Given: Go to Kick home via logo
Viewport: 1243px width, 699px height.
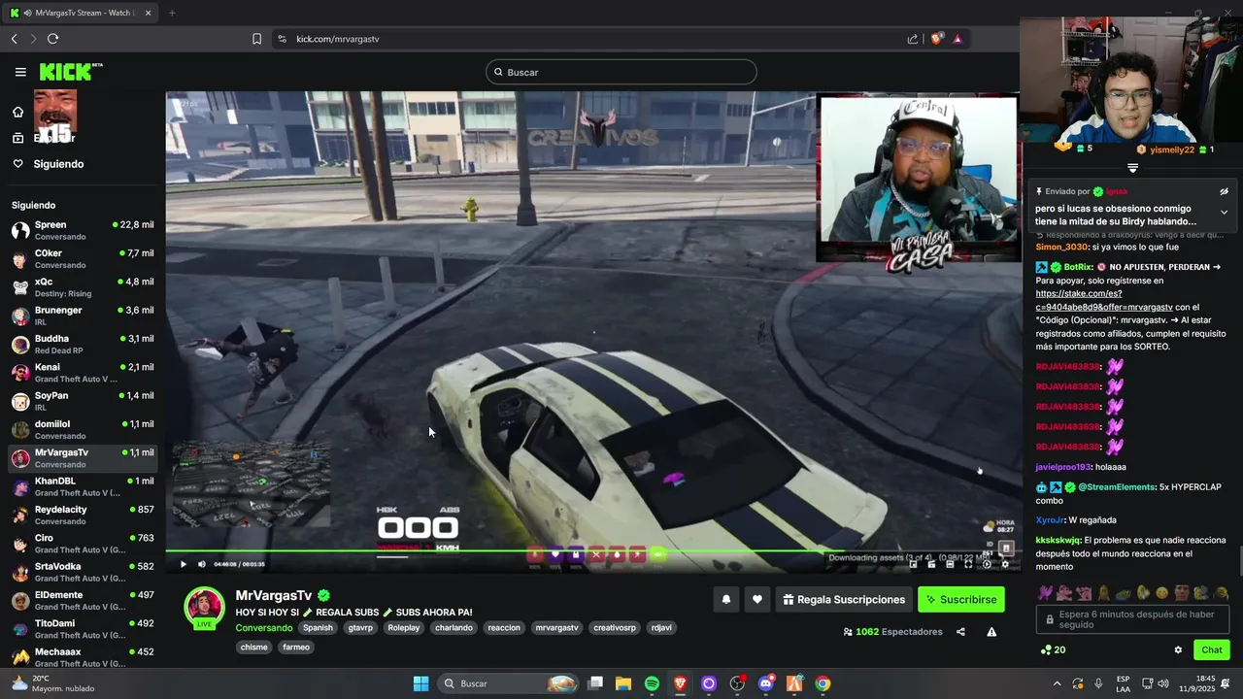Looking at the screenshot, I should [x=70, y=72].
